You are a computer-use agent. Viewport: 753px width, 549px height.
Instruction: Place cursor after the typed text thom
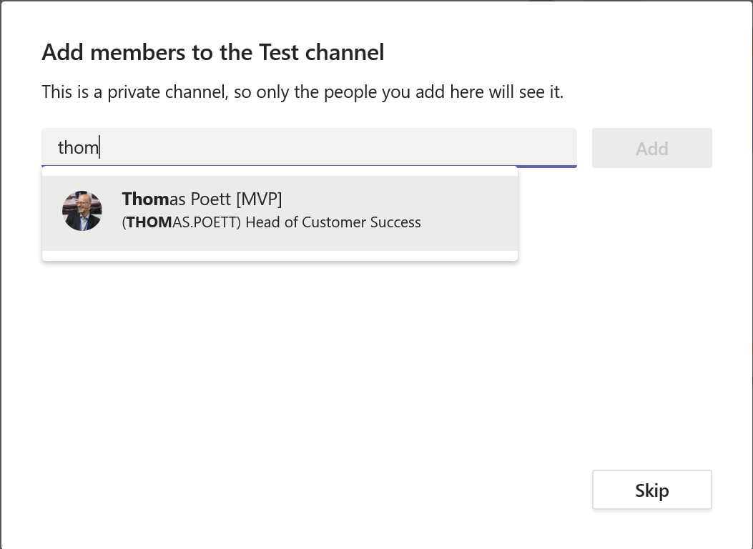click(x=99, y=147)
